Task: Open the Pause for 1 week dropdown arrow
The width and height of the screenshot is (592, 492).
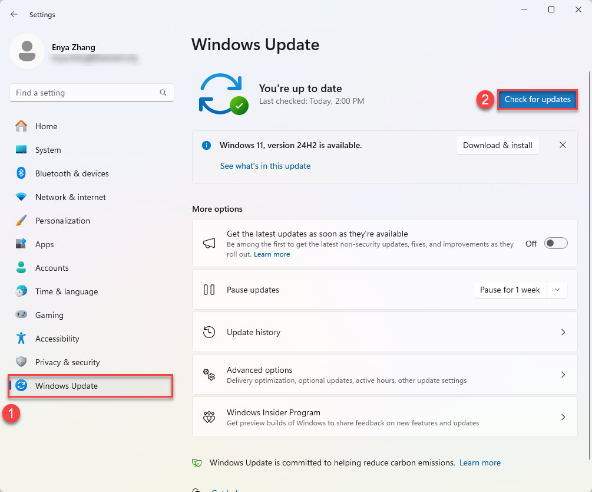Action: 557,290
